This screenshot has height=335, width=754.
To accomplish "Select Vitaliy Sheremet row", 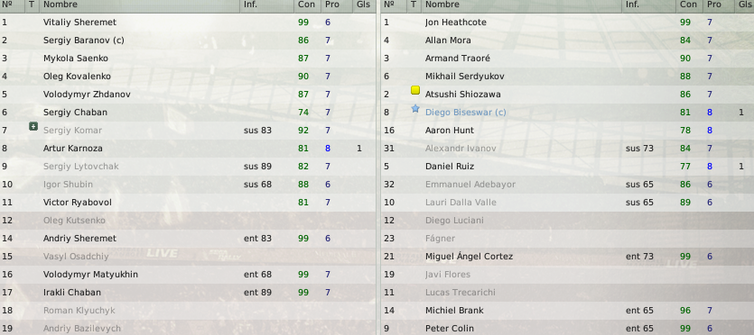I will click(188, 23).
